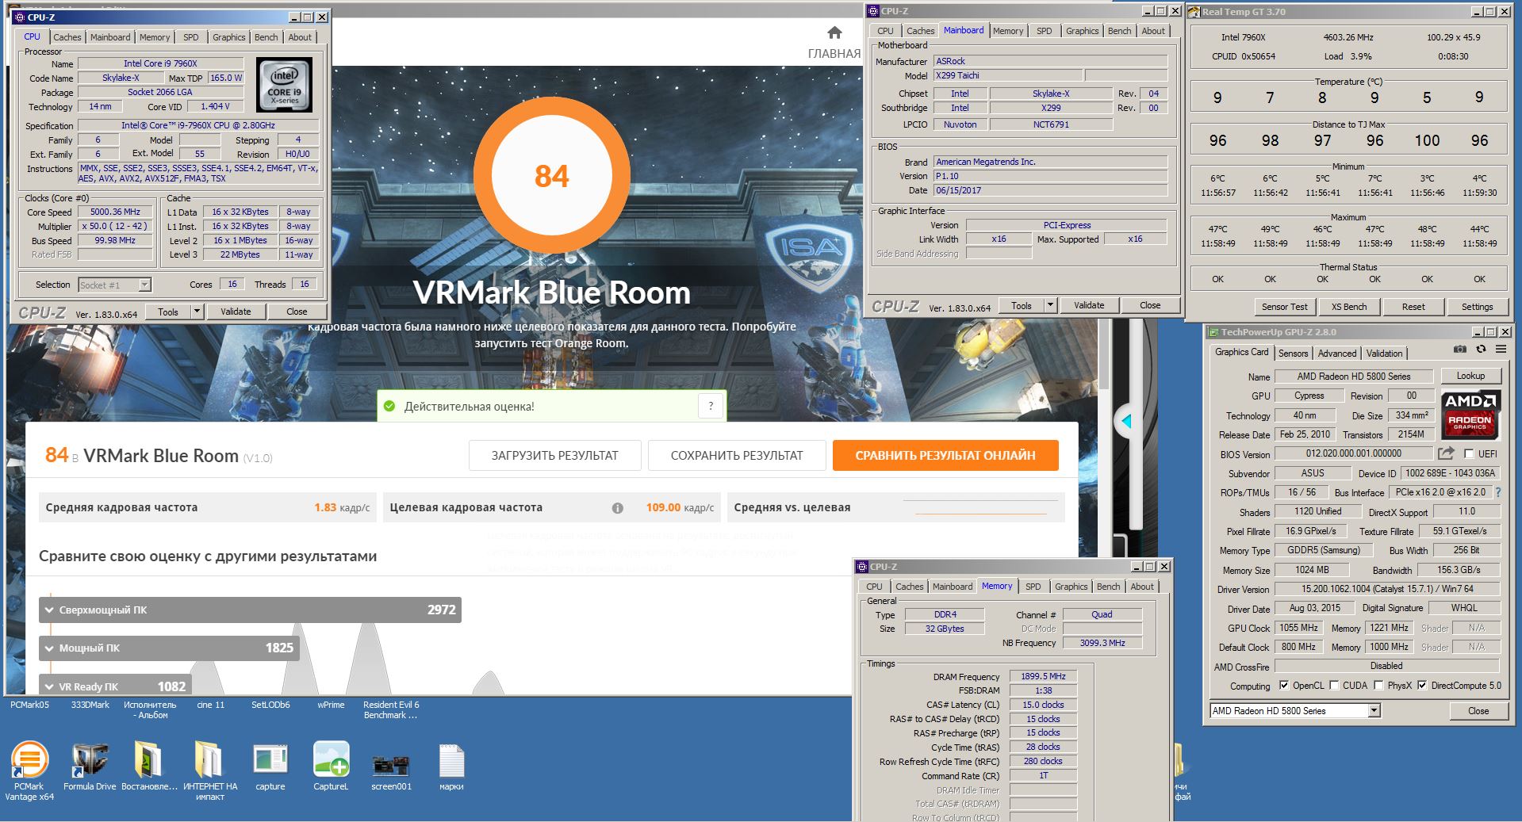Viewport: 1522px width, 822px height.
Task: Open the Sensors tab in GPU-Z
Action: [x=1293, y=354]
